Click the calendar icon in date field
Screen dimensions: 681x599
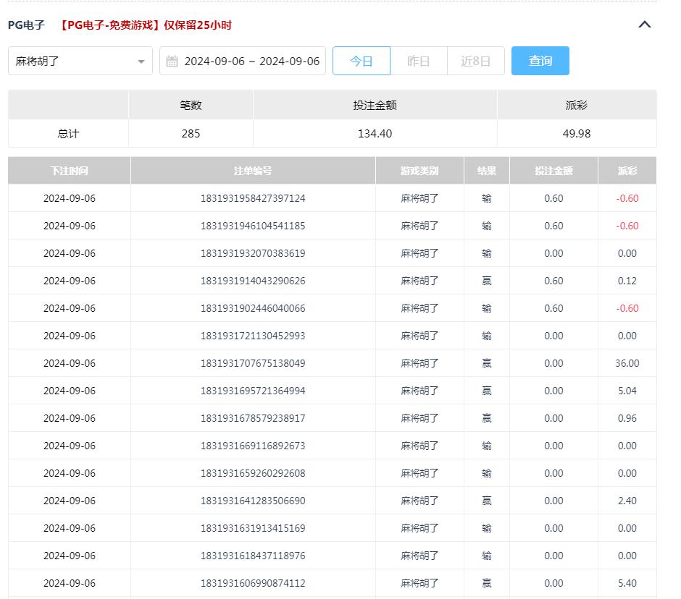(x=172, y=61)
